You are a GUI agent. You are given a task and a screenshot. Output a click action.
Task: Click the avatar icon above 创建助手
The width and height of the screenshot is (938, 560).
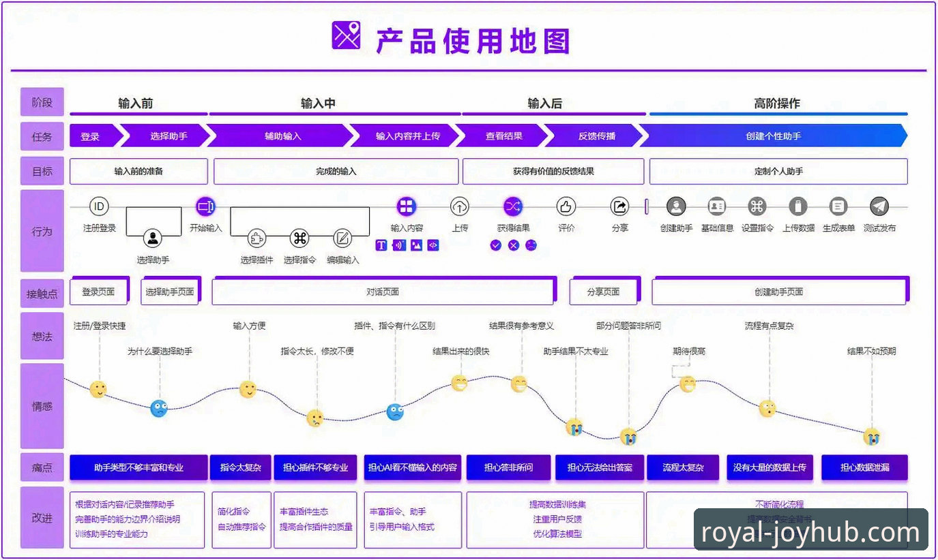click(676, 206)
